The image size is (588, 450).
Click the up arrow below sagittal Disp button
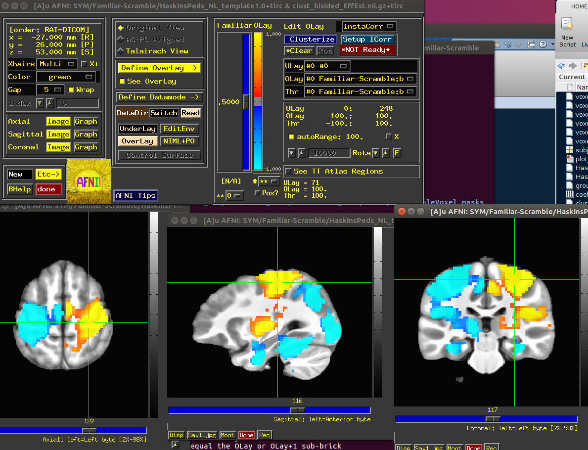click(x=175, y=445)
